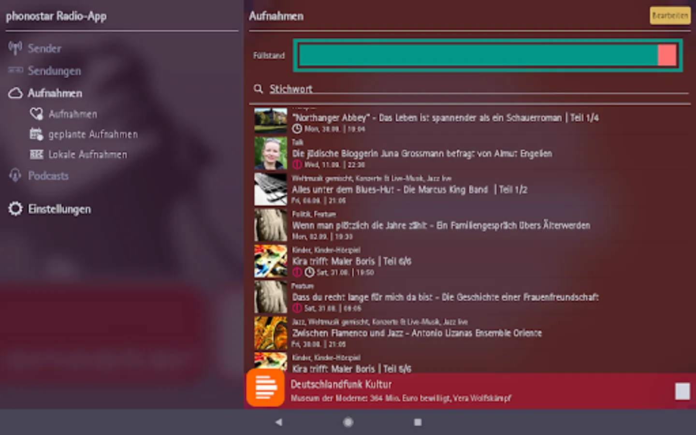Open recording "Northanger Abbey" Teil 1/4
Screen dimensions: 696x435
click(445, 117)
